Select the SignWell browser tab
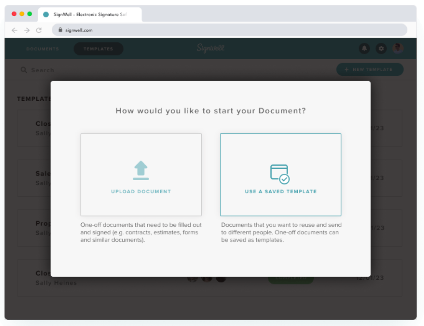This screenshot has width=424, height=326. pyautogui.click(x=90, y=15)
